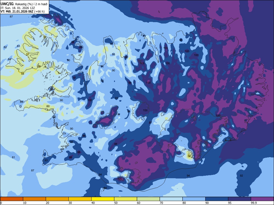Pick the pale blue 70–80 legend swatch
Viewport: 274px width, 205px height.
[x=171, y=199]
